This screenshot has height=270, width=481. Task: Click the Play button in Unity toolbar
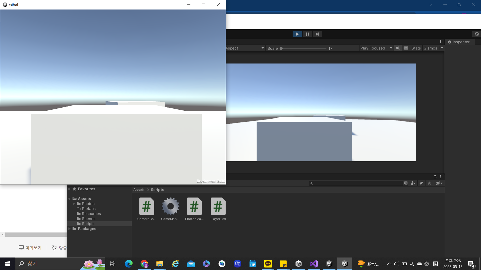[x=297, y=34]
